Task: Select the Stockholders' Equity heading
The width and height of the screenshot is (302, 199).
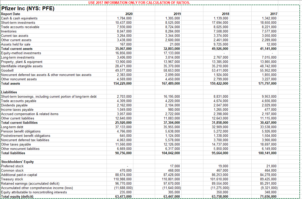Action: point(17,162)
